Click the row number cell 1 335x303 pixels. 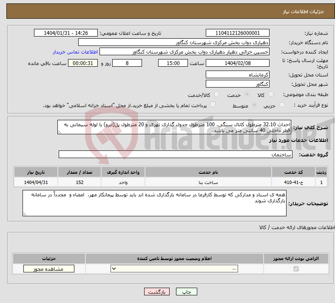click(321, 182)
